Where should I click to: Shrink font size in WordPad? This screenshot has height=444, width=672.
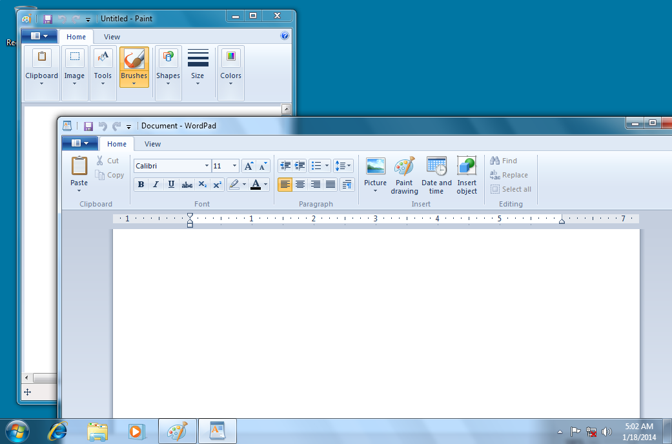click(263, 166)
